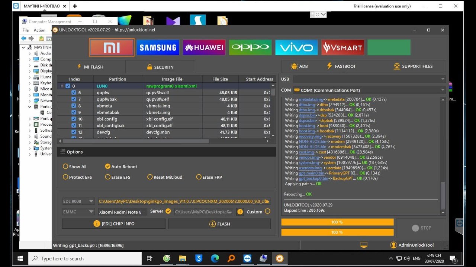This screenshot has width=476, height=267.
Task: Uncheck the qupfw partition checkbox
Action: (74, 93)
